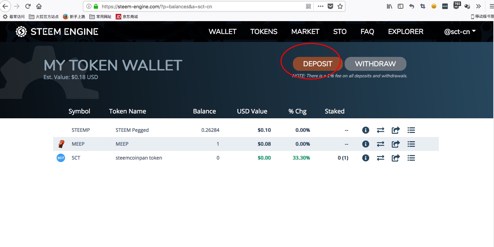Open the MARKET page
The height and width of the screenshot is (247, 494).
(305, 32)
